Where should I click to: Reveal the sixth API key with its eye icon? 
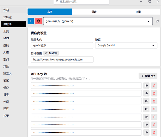tap(146, 125)
